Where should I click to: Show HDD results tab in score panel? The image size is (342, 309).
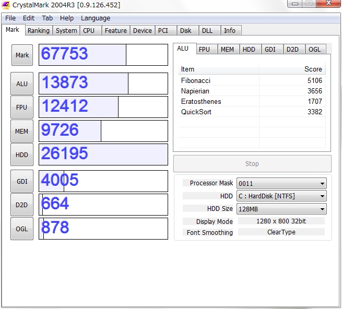pyautogui.click(x=250, y=50)
